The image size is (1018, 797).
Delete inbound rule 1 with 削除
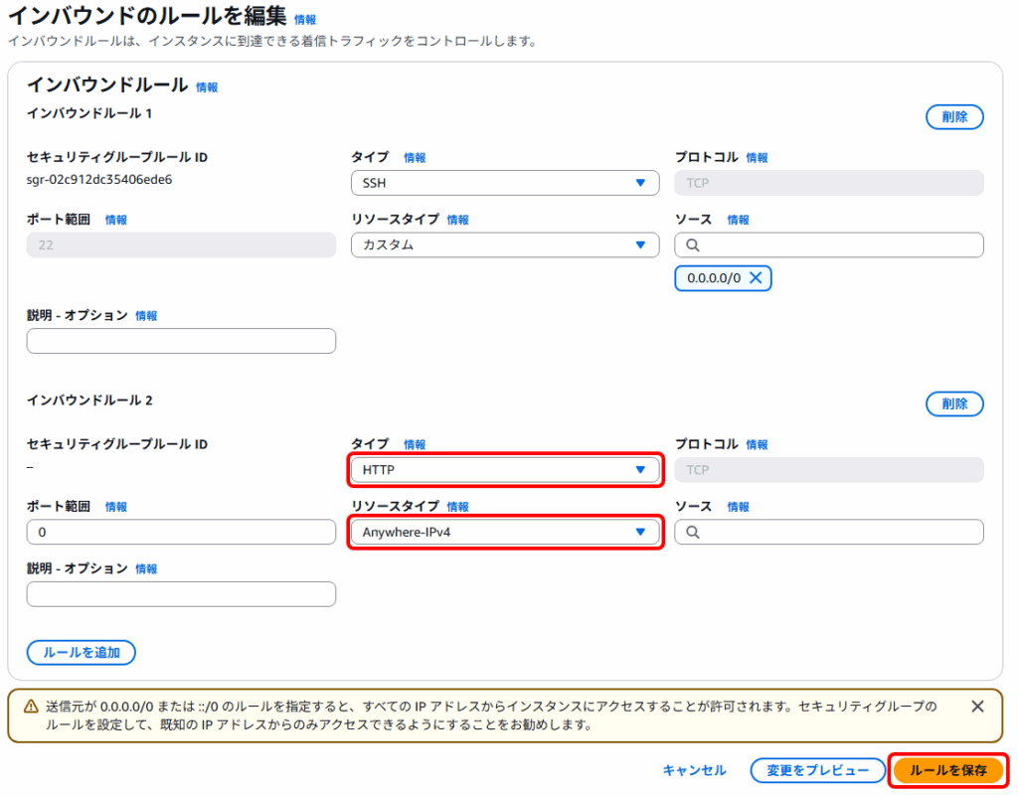pyautogui.click(x=954, y=117)
